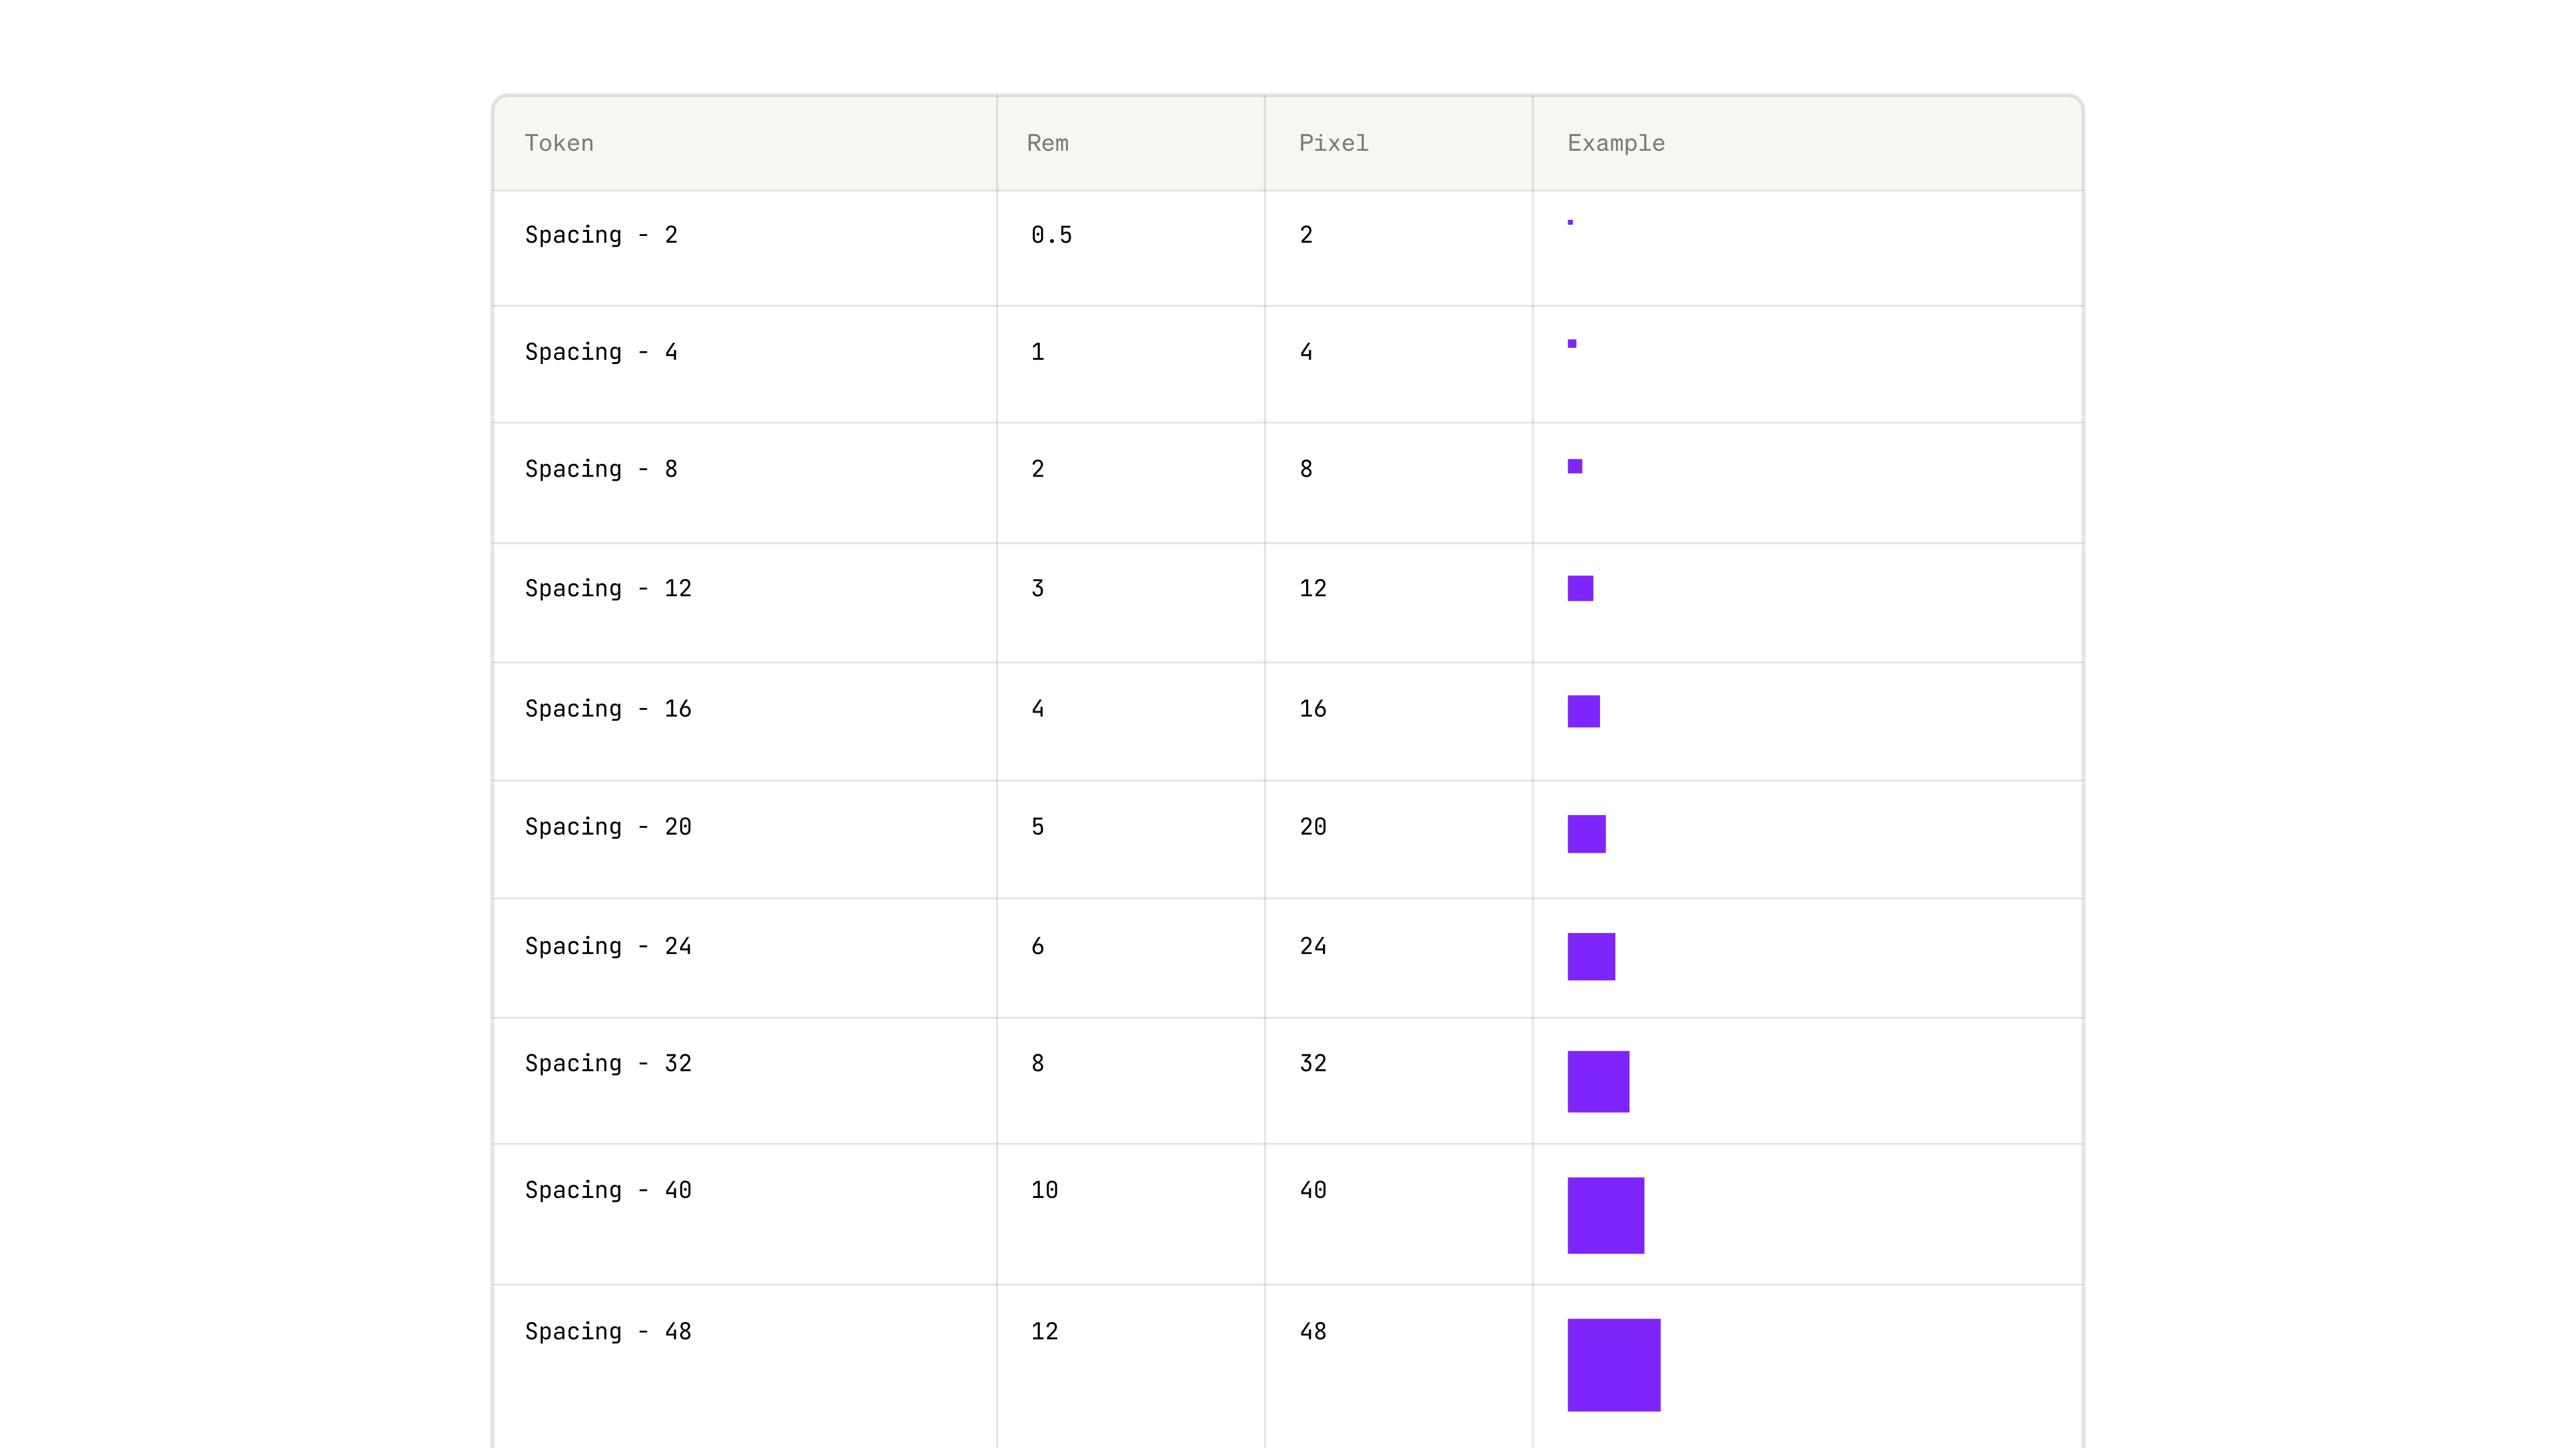Click the purple square for Spacing 48
This screenshot has height=1448, width=2576.
tap(1613, 1364)
